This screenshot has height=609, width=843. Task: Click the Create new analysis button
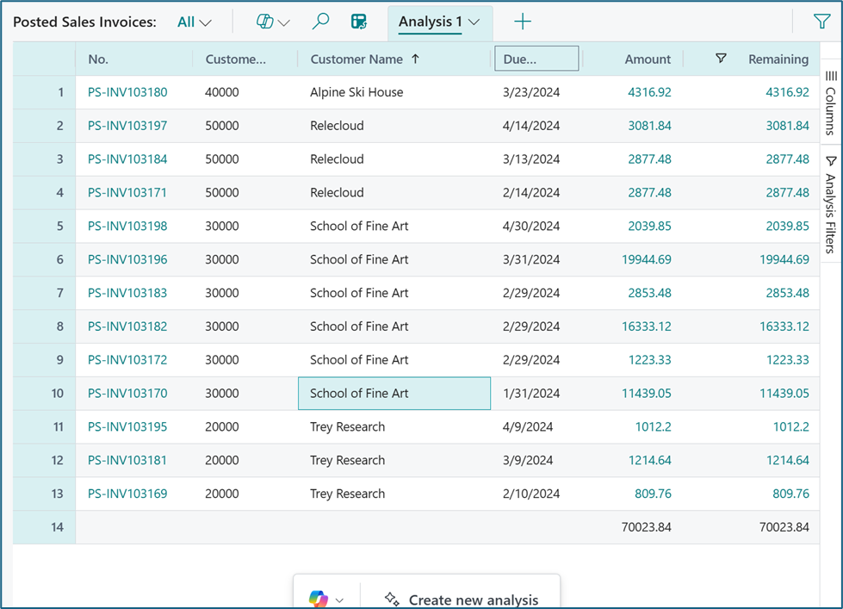462,599
